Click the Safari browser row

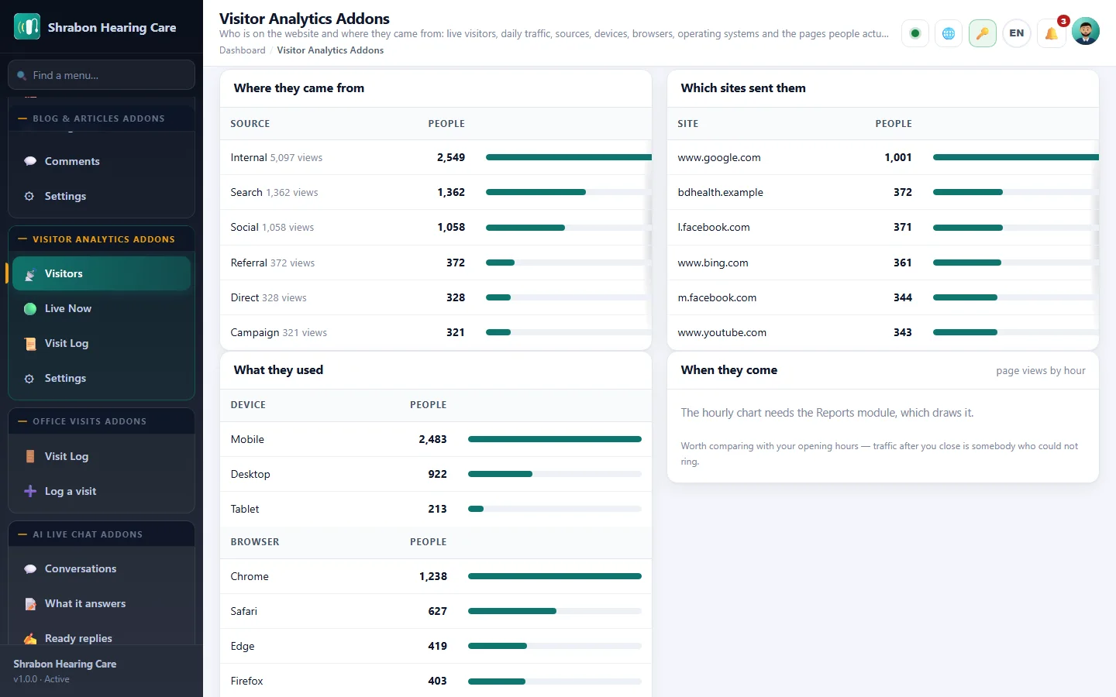coord(436,611)
